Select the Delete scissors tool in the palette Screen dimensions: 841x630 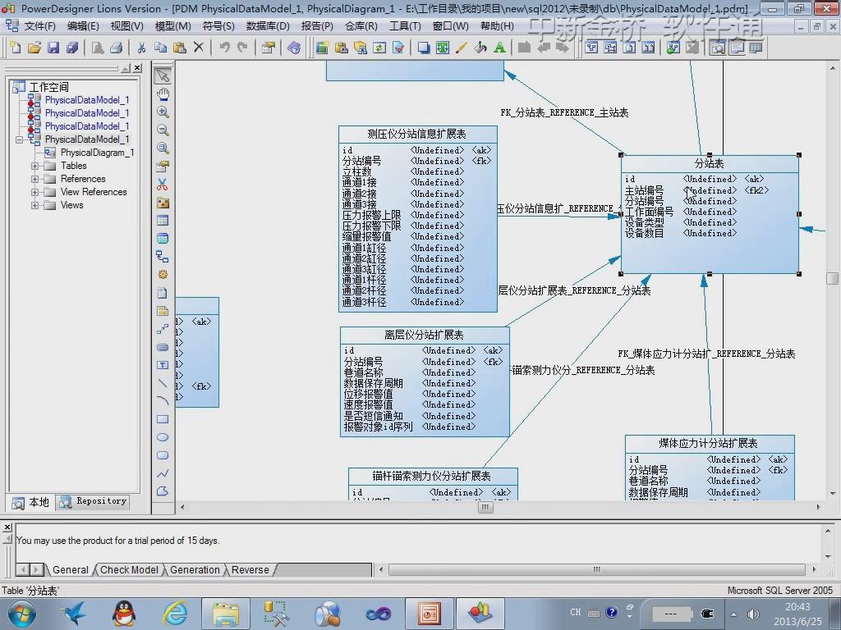pos(163,185)
